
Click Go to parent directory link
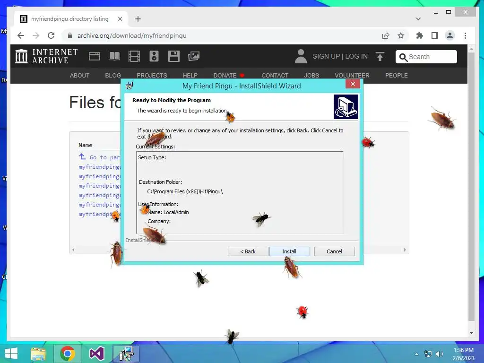pyautogui.click(x=99, y=157)
